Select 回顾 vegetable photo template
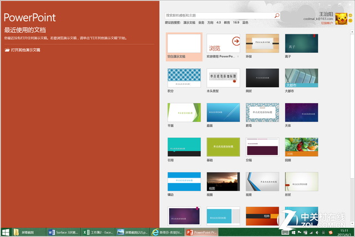The height and width of the screenshot is (237, 355). pos(302,147)
